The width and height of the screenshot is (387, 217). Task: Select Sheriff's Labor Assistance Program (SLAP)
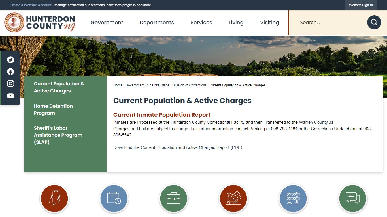[x=58, y=135]
